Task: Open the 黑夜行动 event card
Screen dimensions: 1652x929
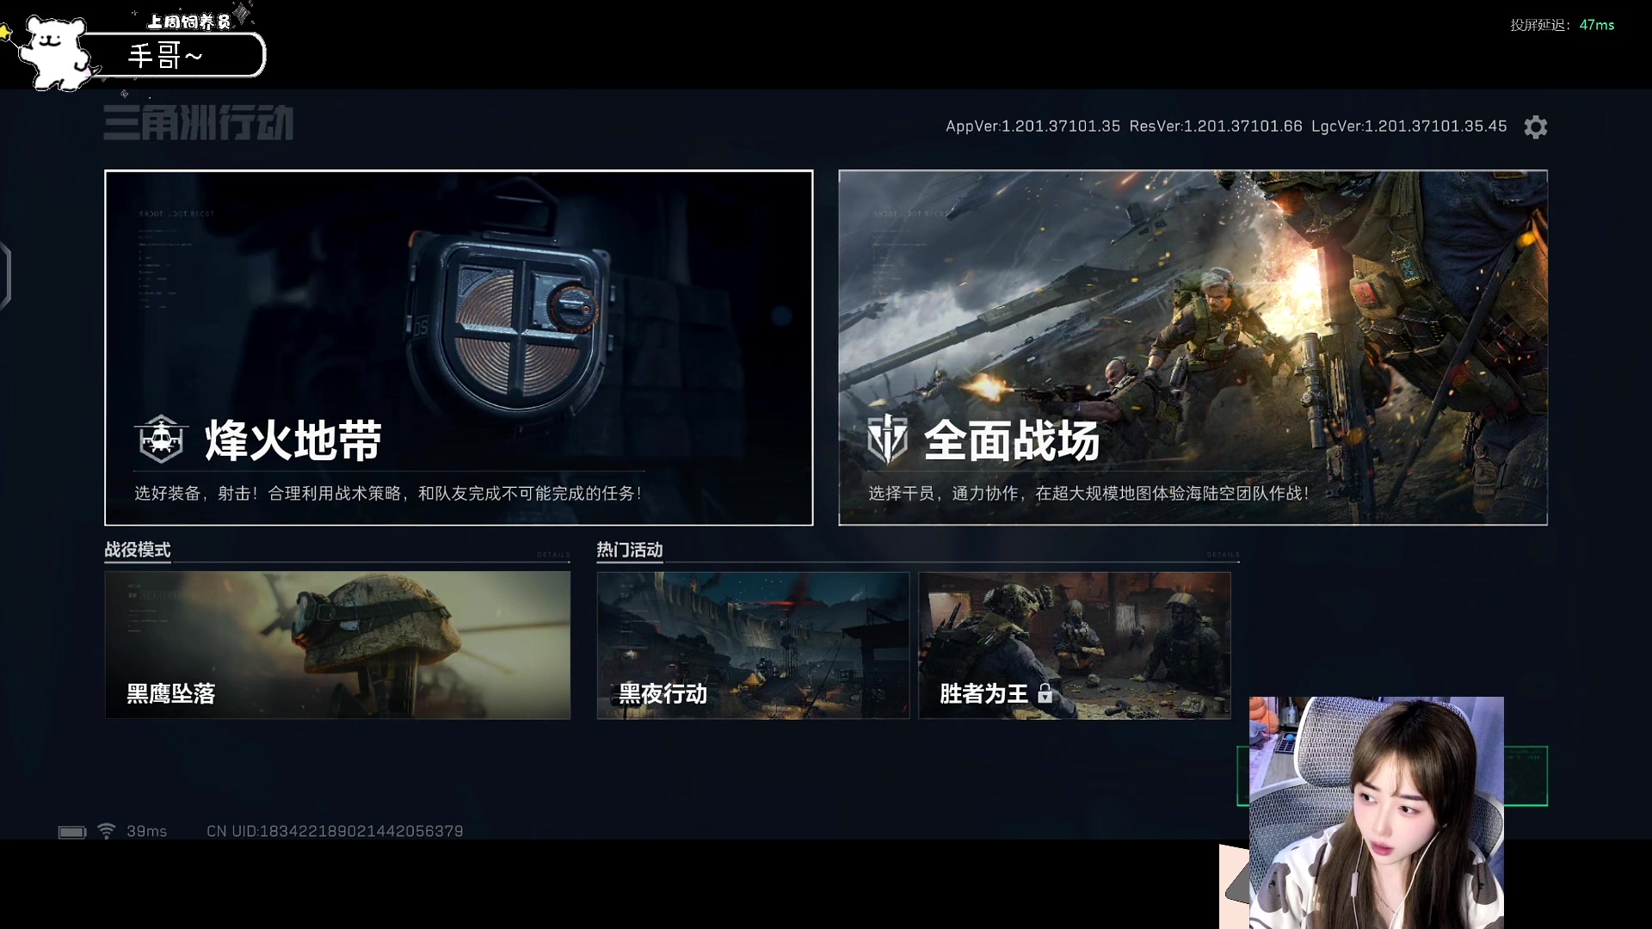Action: point(753,645)
